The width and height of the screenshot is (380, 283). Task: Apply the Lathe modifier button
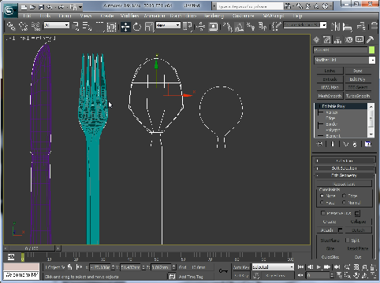[x=330, y=71]
